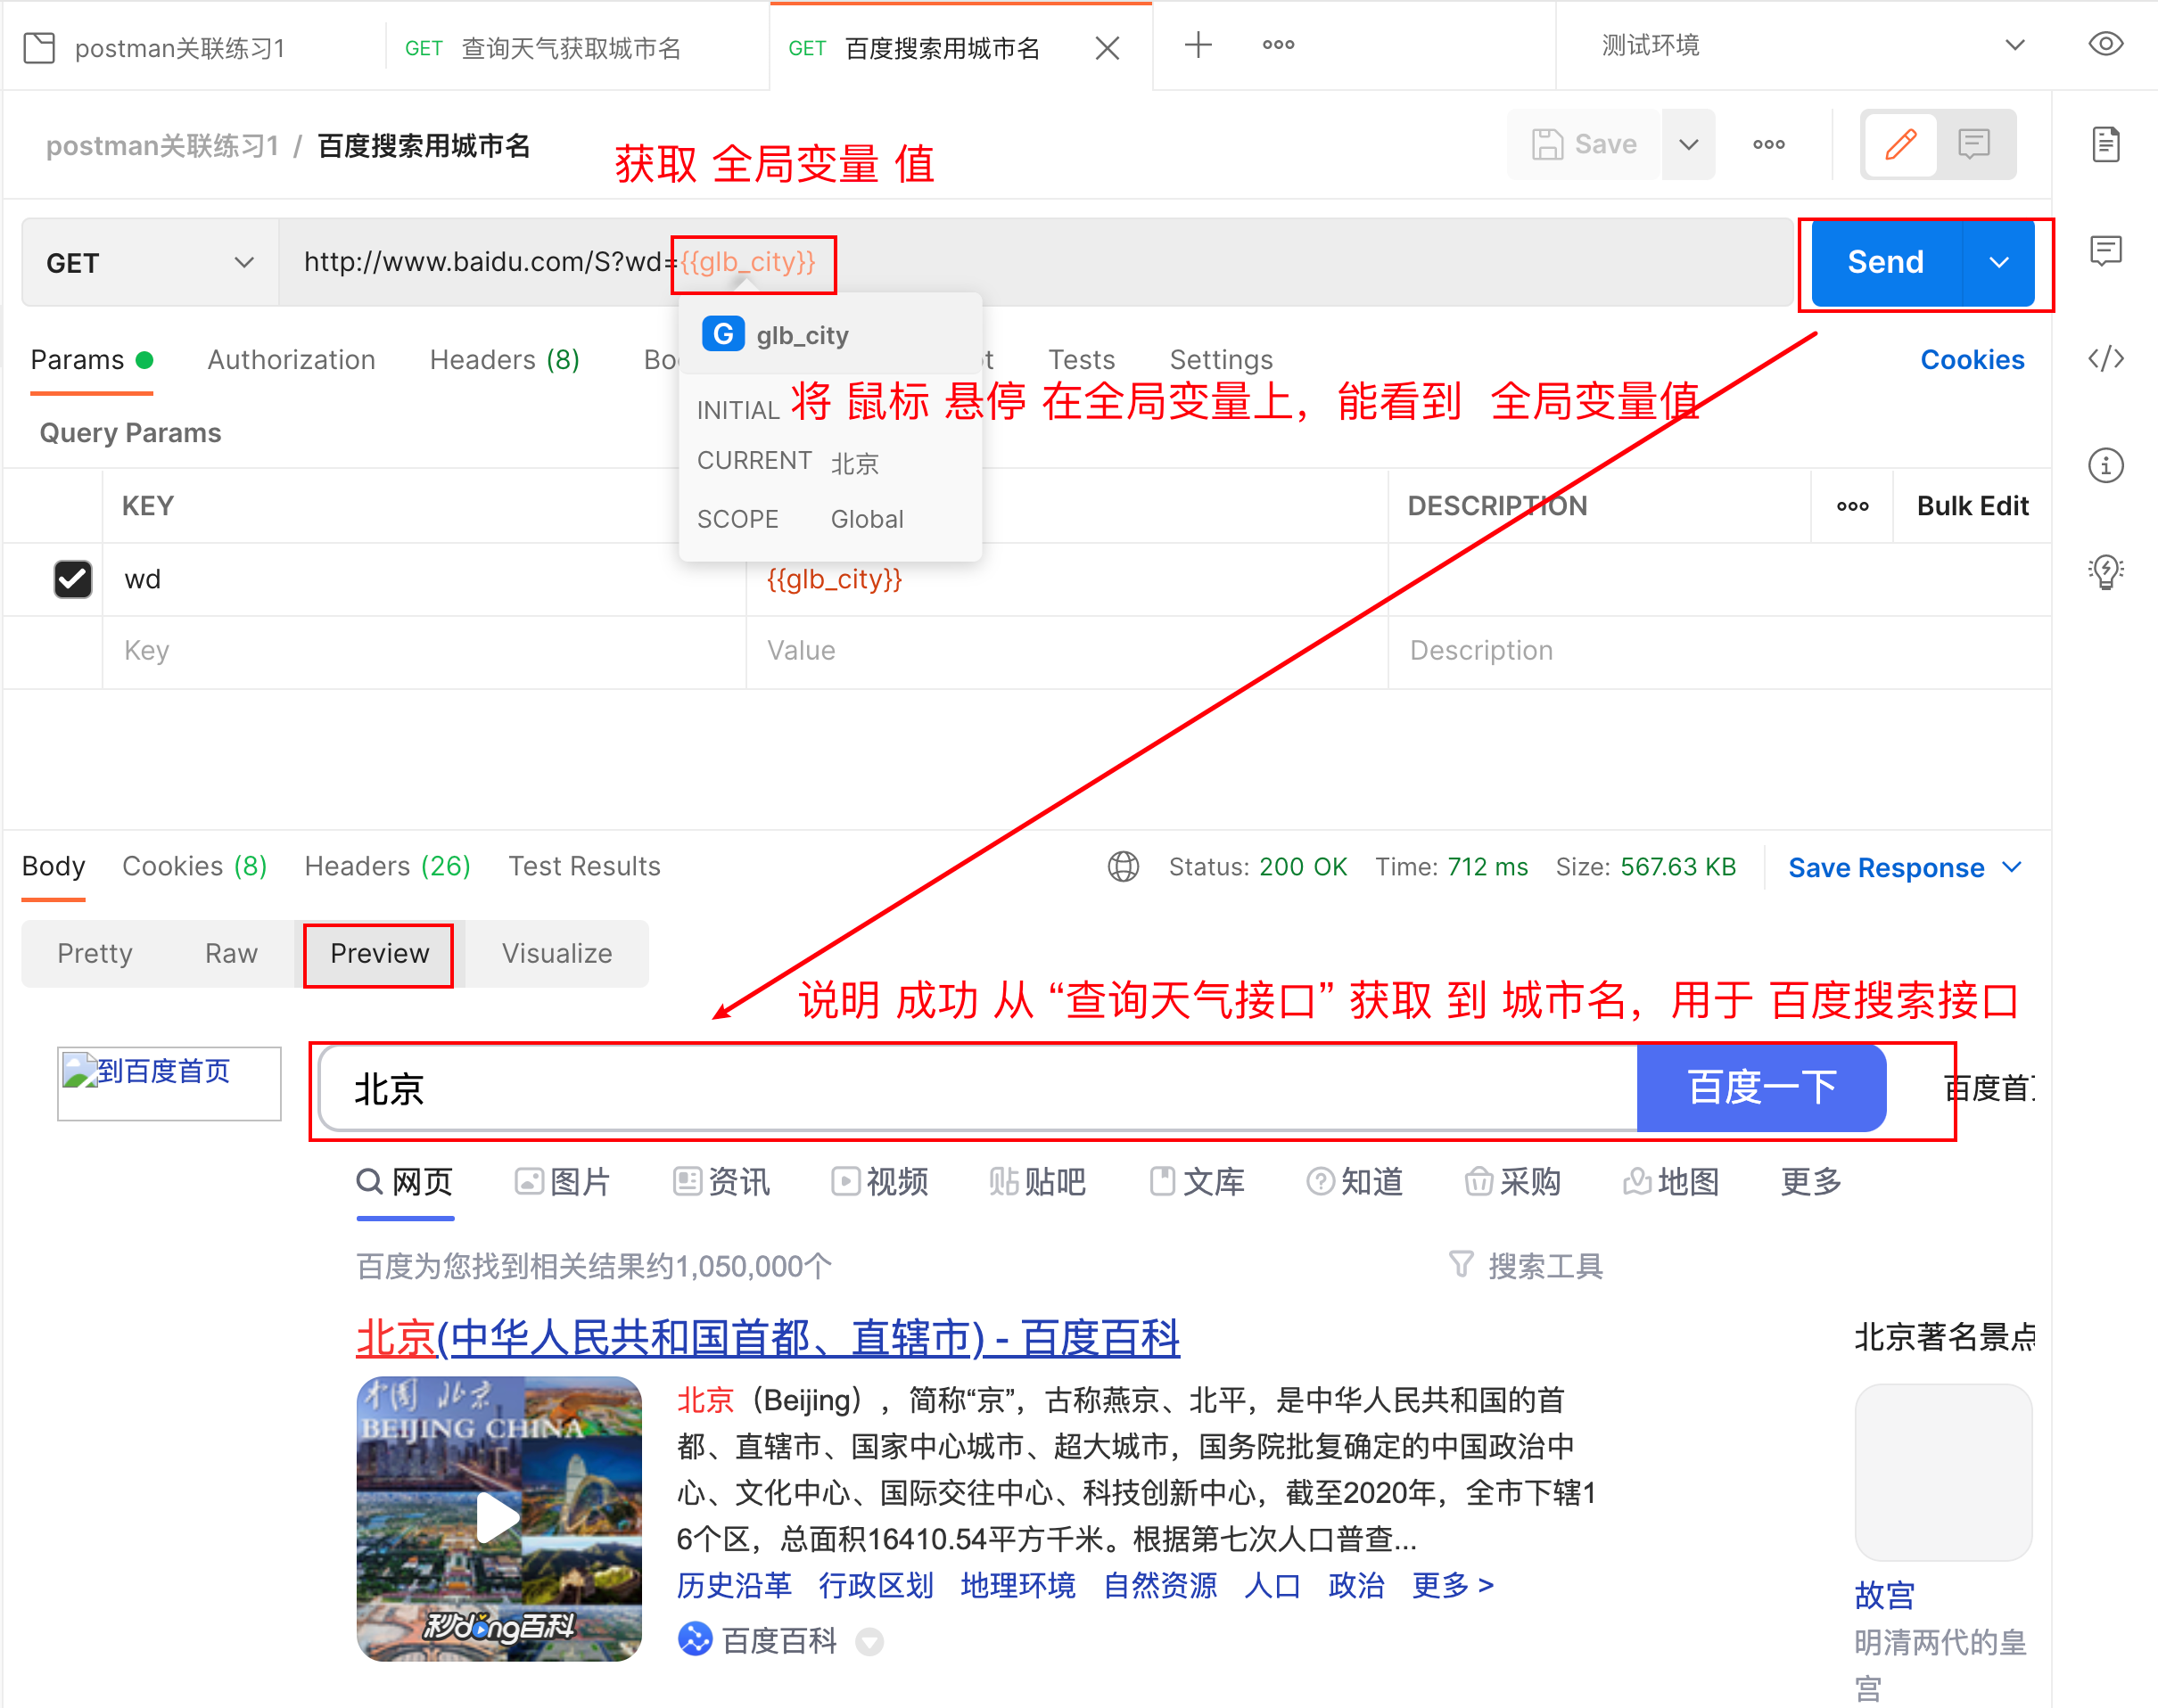
Task: Click the lightbulb related requests icon
Action: [2105, 571]
